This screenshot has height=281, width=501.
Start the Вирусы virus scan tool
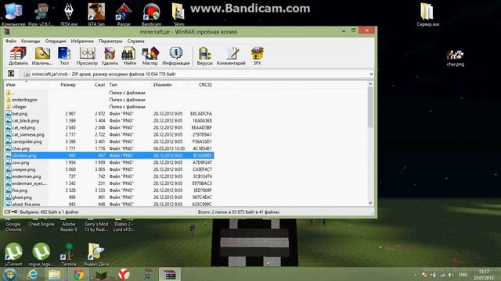pos(204,55)
